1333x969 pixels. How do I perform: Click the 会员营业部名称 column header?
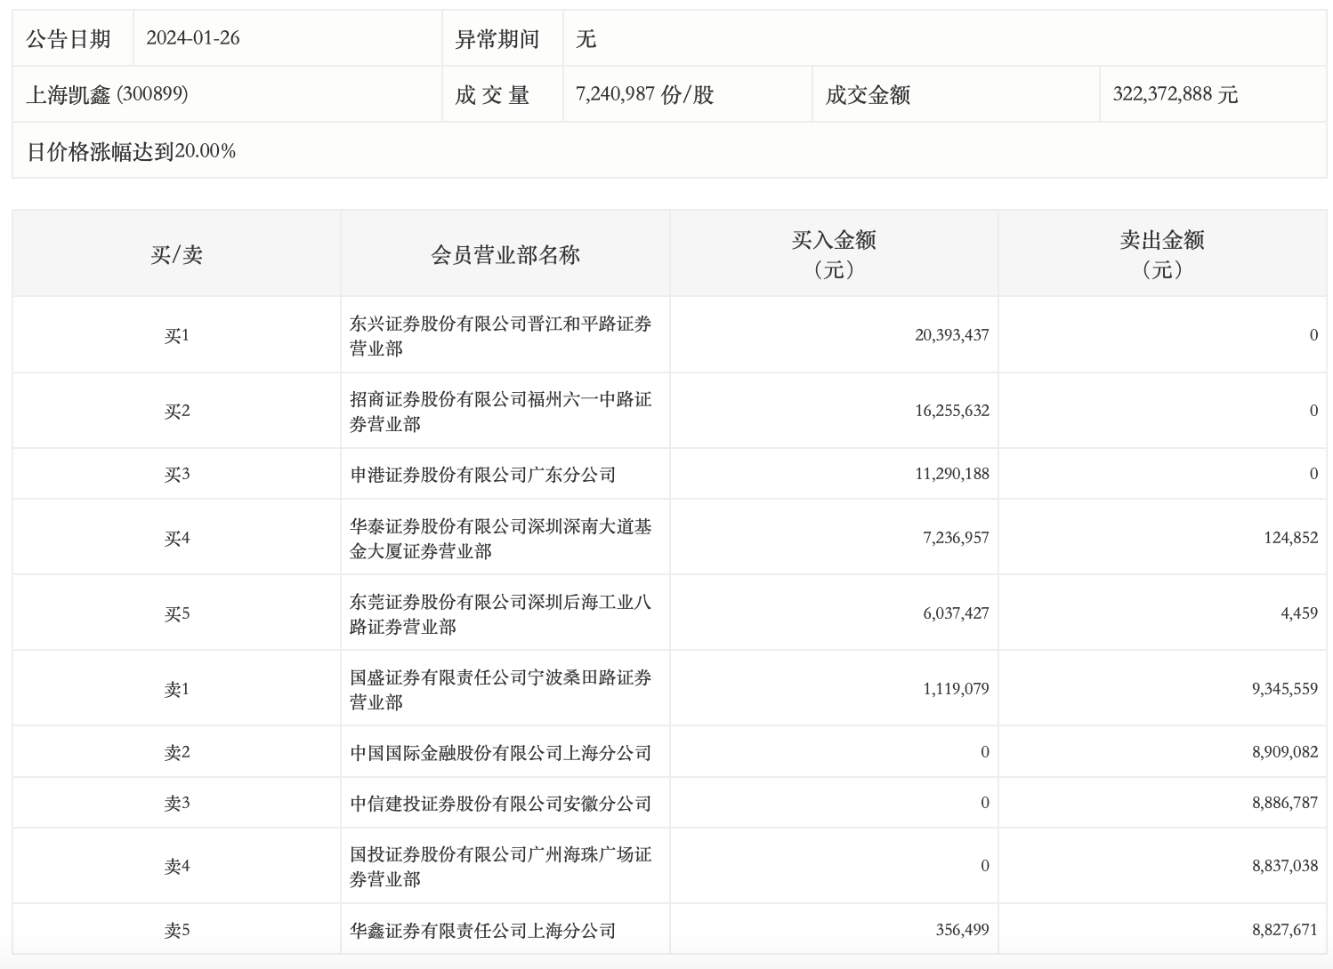pos(505,255)
